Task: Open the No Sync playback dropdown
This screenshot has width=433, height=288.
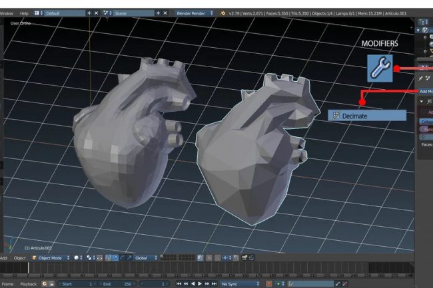Action: point(240,284)
